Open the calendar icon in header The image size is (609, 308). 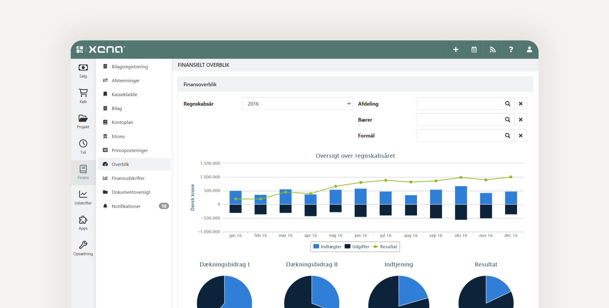click(x=474, y=50)
